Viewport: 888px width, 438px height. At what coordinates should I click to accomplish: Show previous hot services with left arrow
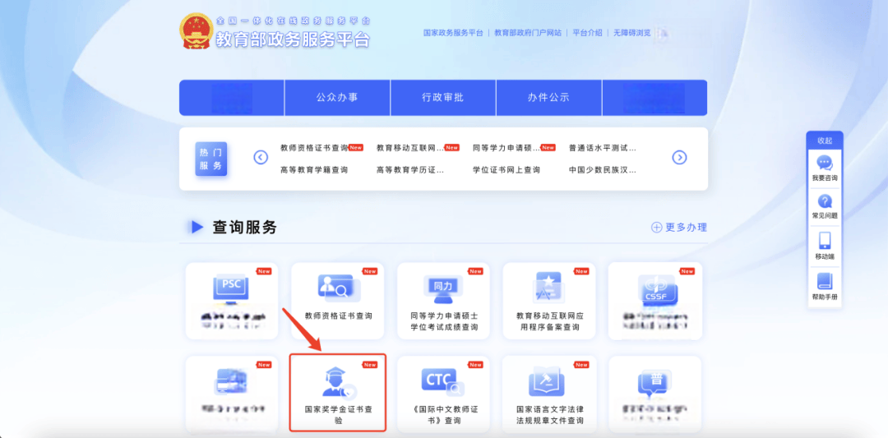(x=261, y=157)
